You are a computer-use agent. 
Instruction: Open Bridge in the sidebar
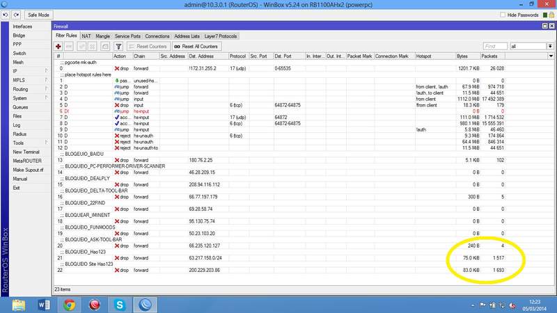coord(19,35)
